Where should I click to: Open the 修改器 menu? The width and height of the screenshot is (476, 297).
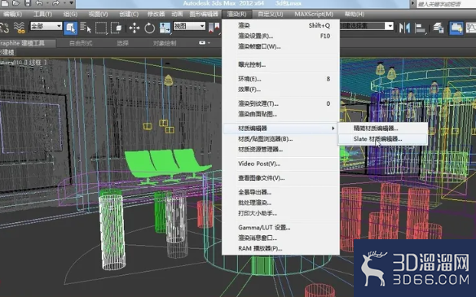(156, 14)
